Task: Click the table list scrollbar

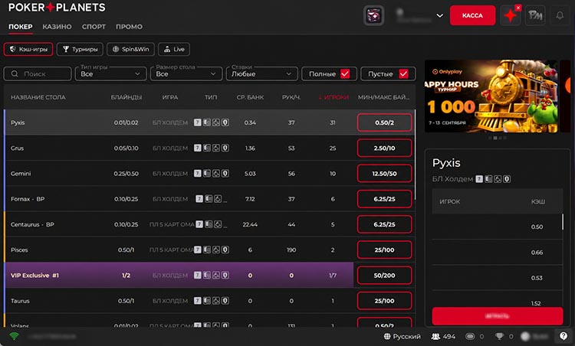Action: [x=415, y=155]
